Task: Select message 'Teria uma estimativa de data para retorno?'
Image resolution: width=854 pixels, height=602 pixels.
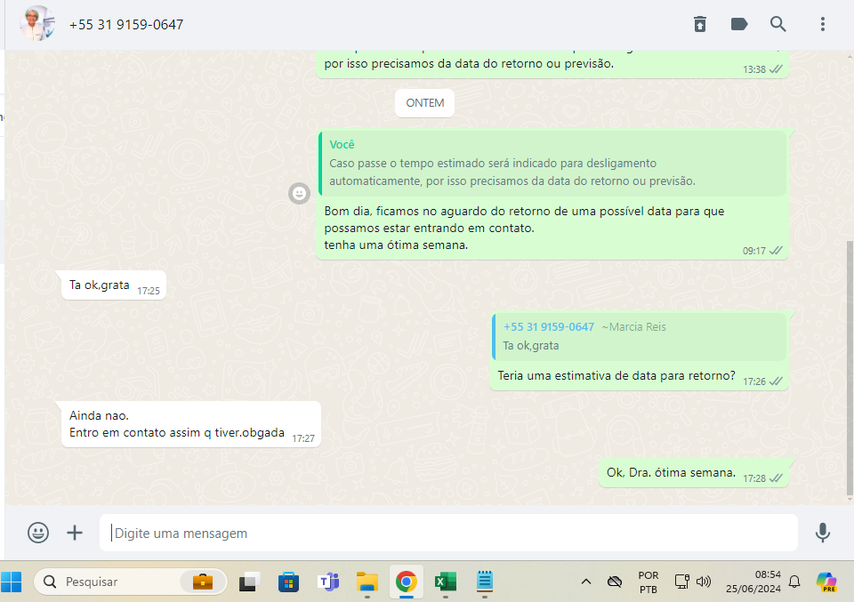Action: pyautogui.click(x=616, y=375)
